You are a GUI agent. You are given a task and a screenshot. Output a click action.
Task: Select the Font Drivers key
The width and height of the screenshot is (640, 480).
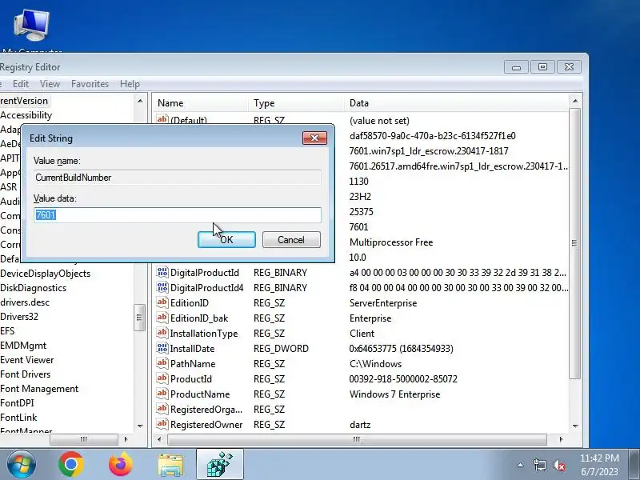(x=26, y=374)
